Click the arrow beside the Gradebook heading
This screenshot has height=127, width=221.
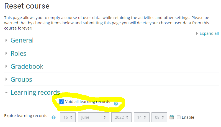[x=6, y=67]
